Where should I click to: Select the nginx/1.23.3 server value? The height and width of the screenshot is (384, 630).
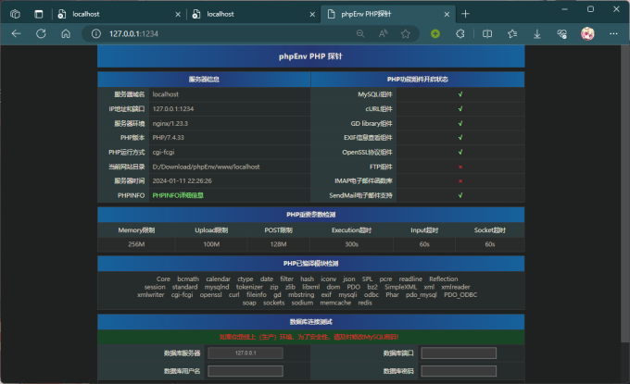(170, 124)
